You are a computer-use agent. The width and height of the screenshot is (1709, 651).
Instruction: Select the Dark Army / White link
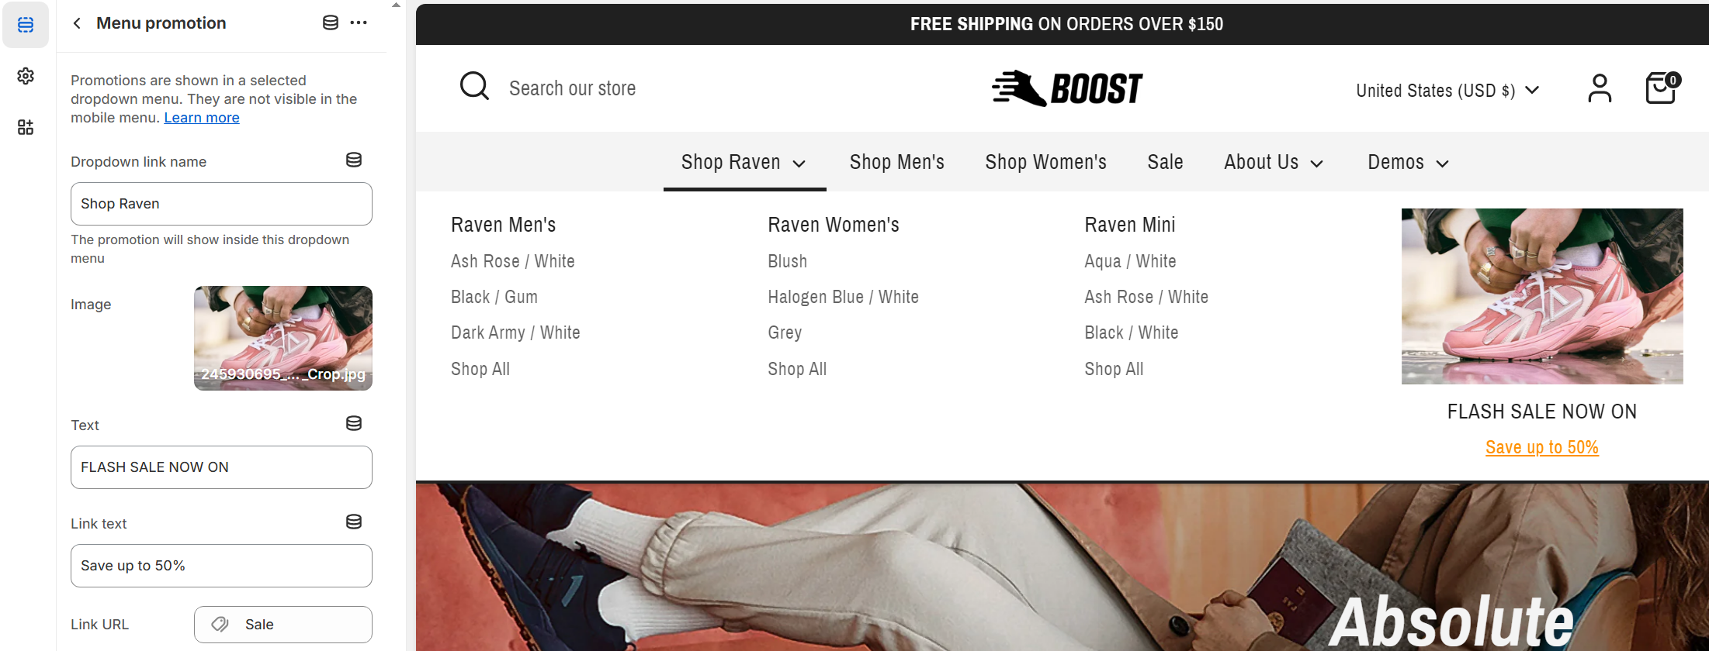tap(515, 332)
